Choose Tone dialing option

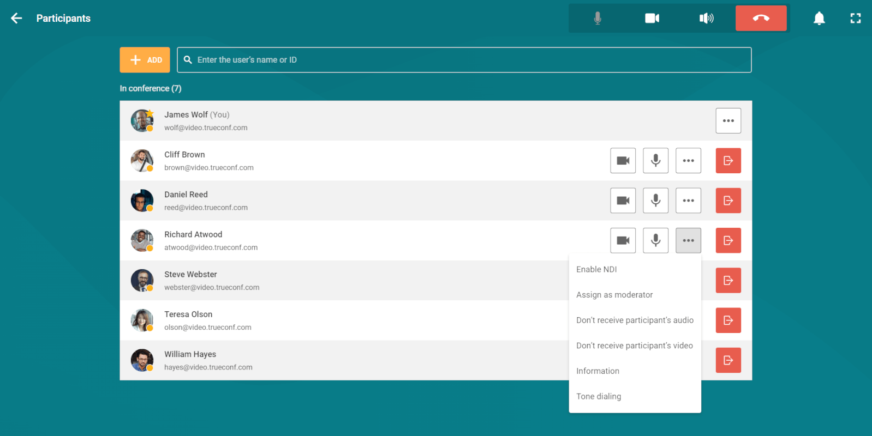(635, 396)
